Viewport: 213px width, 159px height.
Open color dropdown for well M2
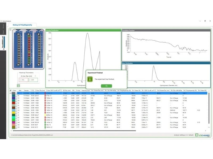click(16, 122)
